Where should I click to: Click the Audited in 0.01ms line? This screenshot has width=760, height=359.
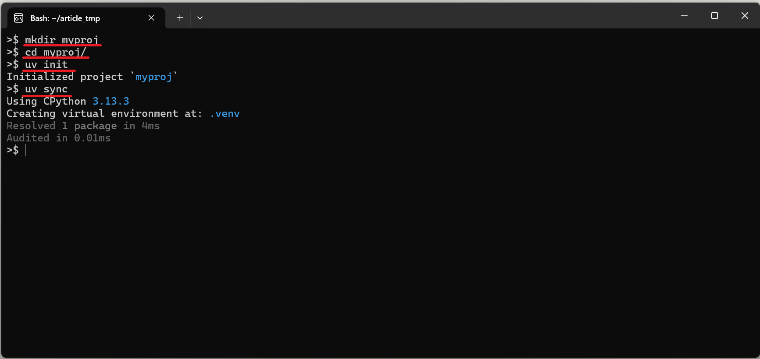pyautogui.click(x=58, y=138)
